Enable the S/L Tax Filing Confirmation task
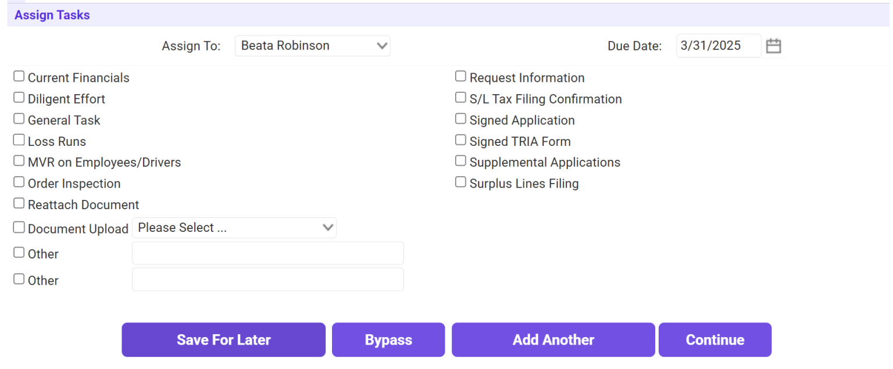The width and height of the screenshot is (893, 369). point(460,97)
